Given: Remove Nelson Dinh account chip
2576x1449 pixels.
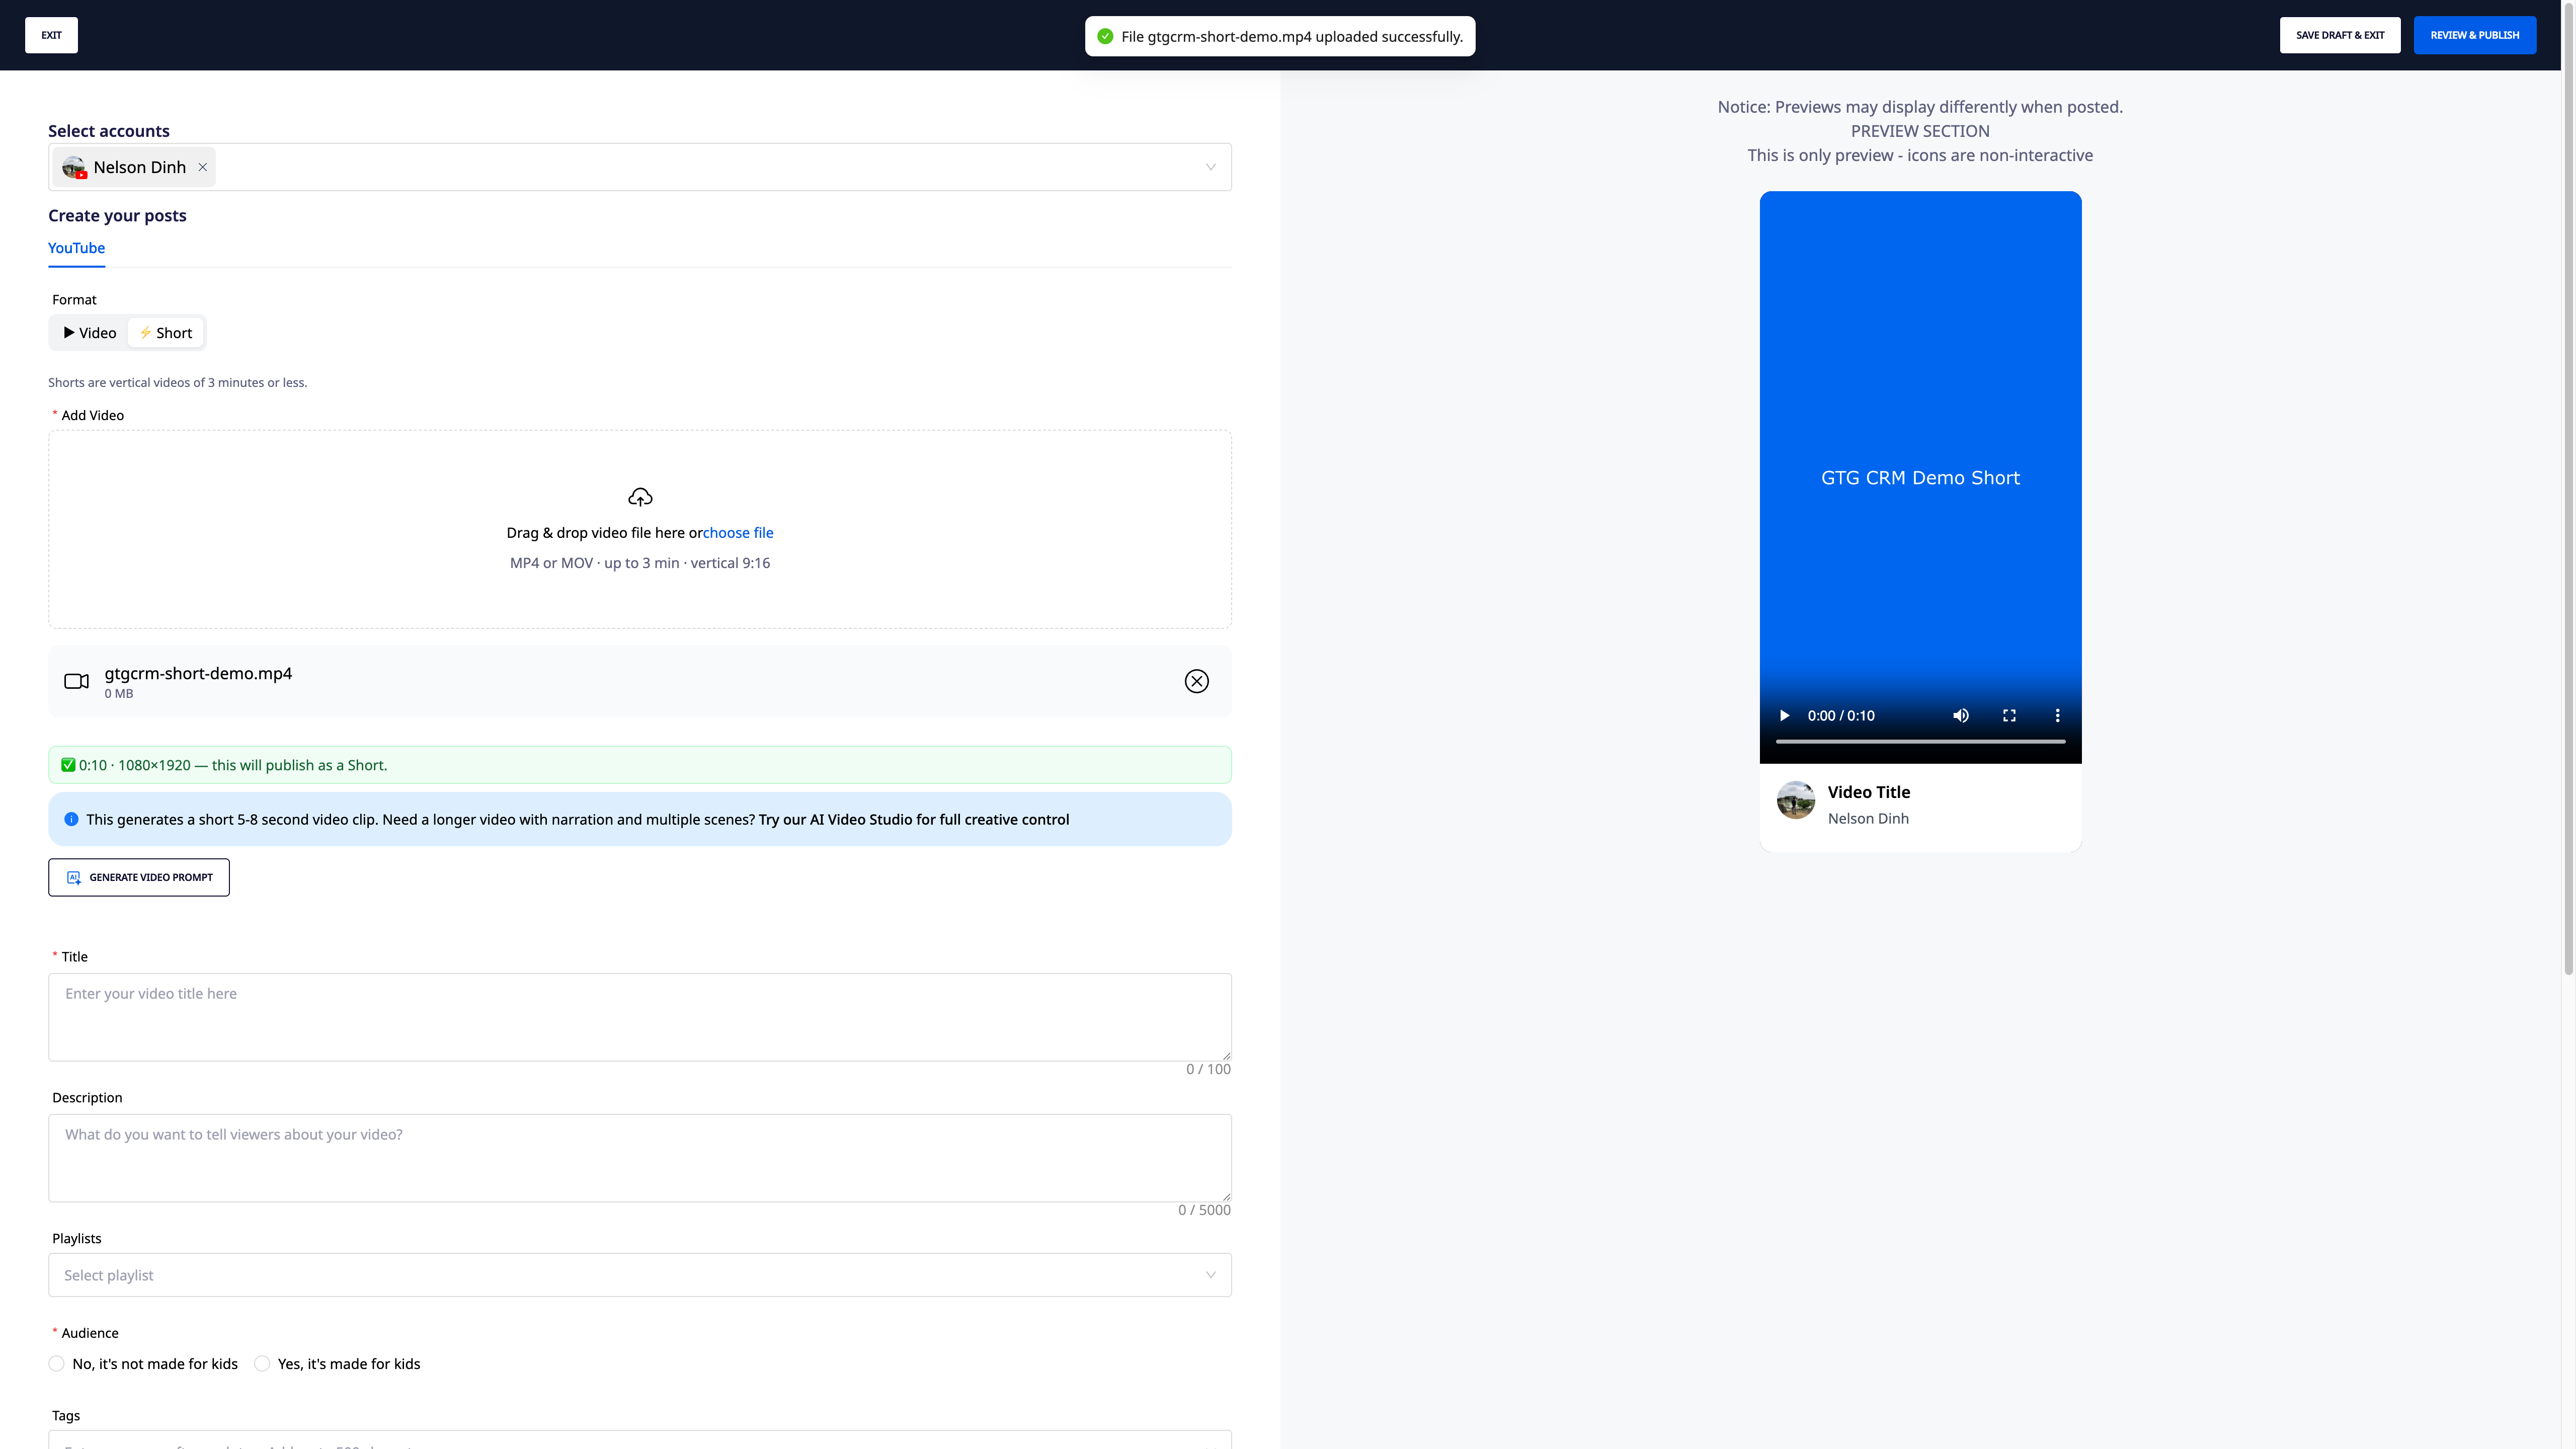Looking at the screenshot, I should pos(203,167).
